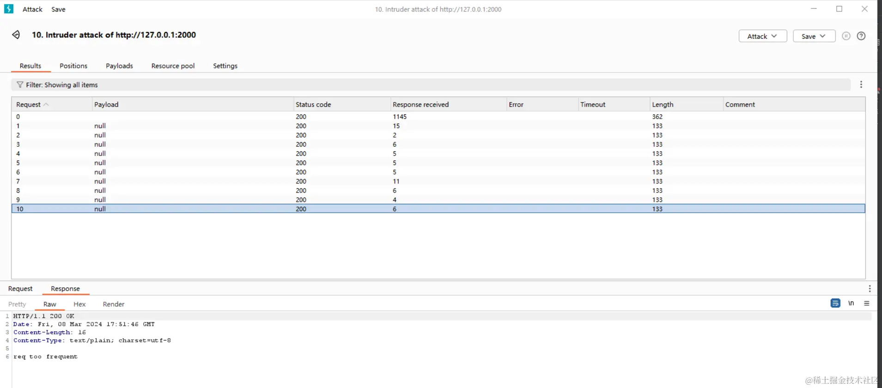Select request row 2 in results table
The width and height of the screenshot is (882, 388).
[x=438, y=135]
